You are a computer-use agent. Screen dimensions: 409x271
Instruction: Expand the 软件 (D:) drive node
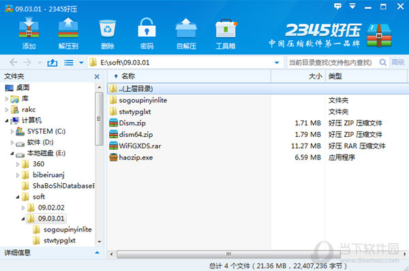pos(12,142)
